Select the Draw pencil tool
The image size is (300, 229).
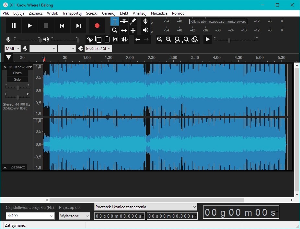[133, 21]
